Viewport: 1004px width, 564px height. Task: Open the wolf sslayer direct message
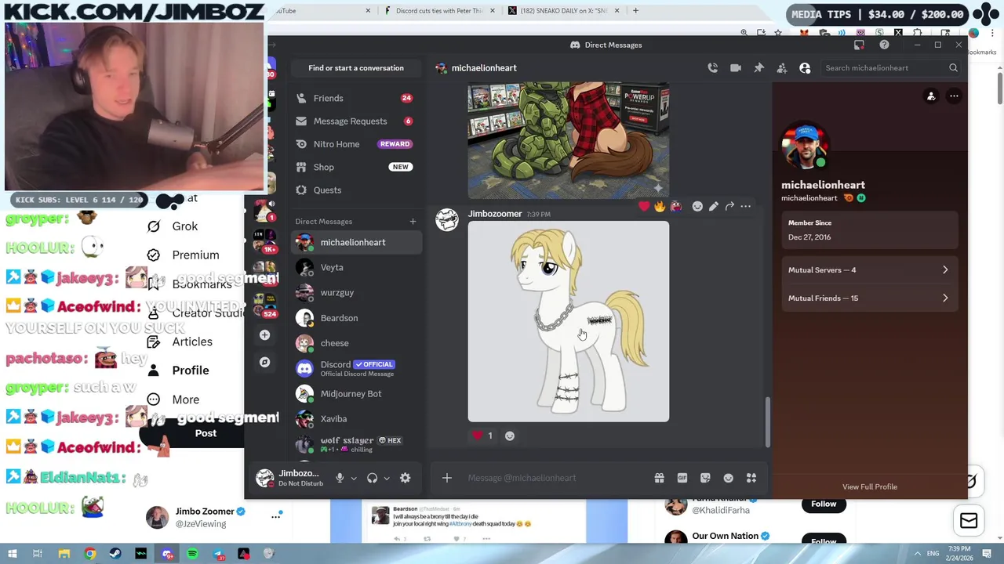point(355,444)
